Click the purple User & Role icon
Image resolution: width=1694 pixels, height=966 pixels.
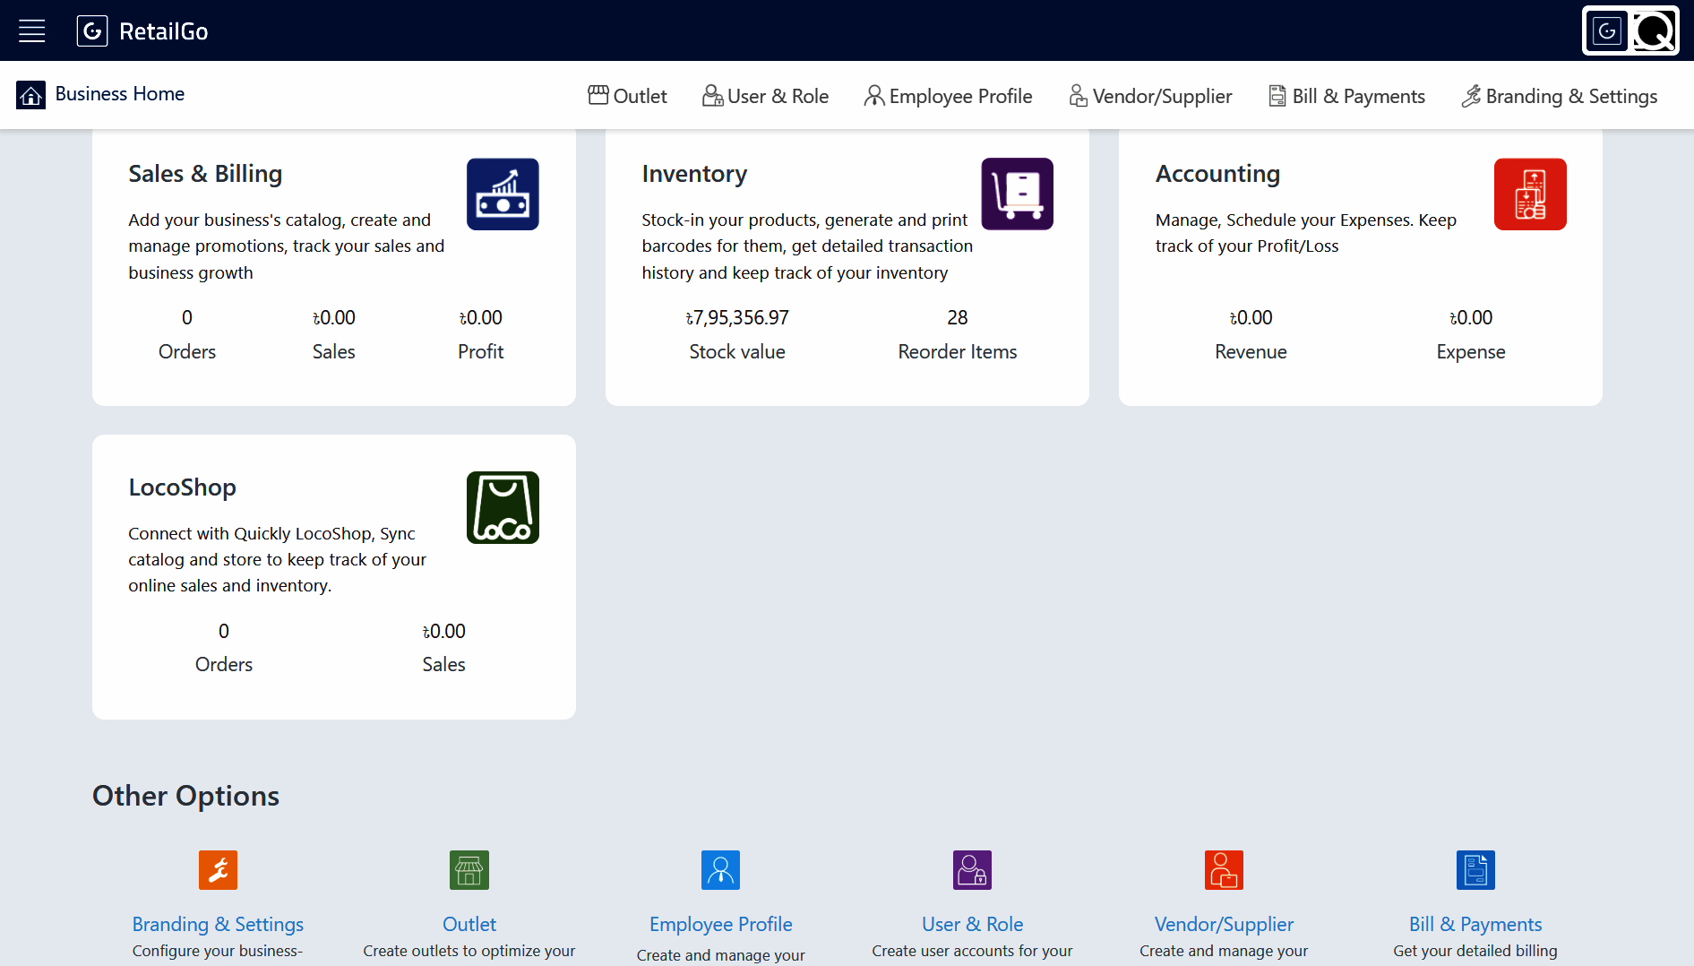(x=973, y=870)
